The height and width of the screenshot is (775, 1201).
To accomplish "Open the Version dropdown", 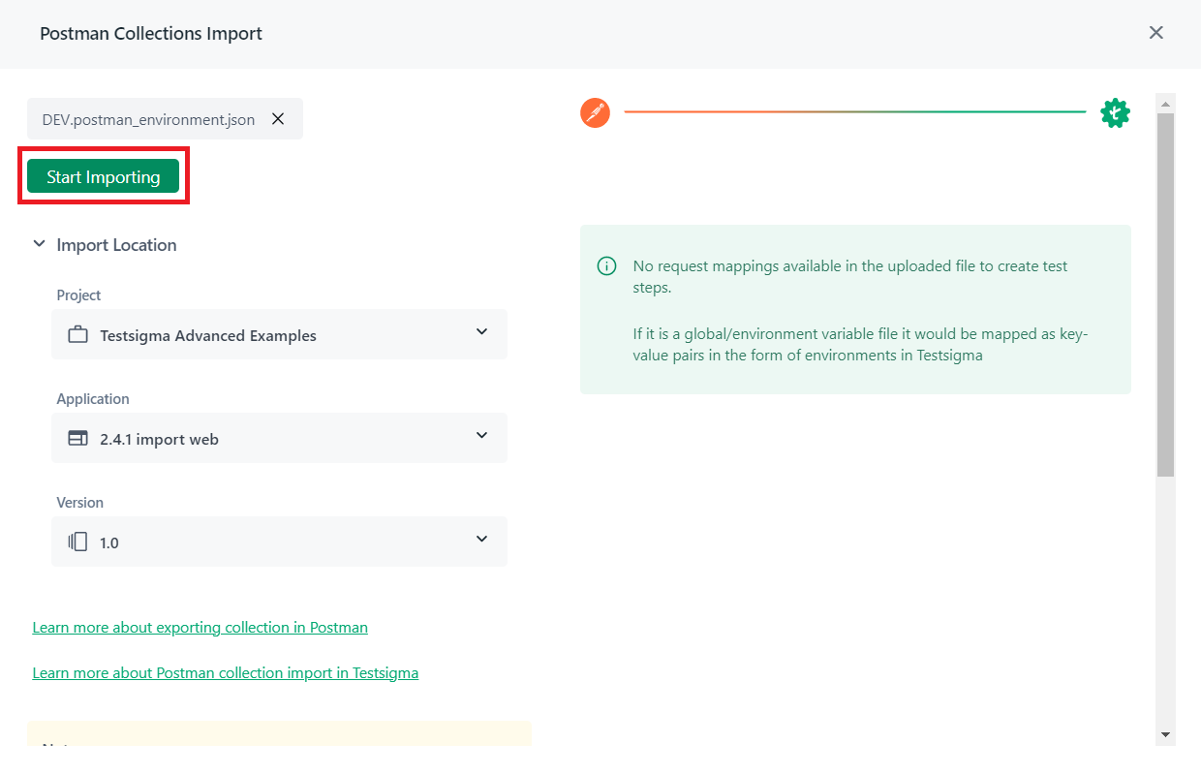I will [x=279, y=542].
